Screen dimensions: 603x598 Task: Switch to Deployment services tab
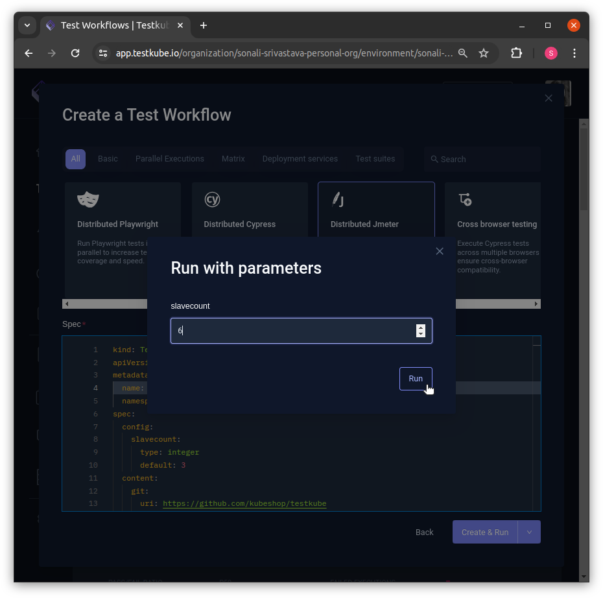click(x=300, y=159)
